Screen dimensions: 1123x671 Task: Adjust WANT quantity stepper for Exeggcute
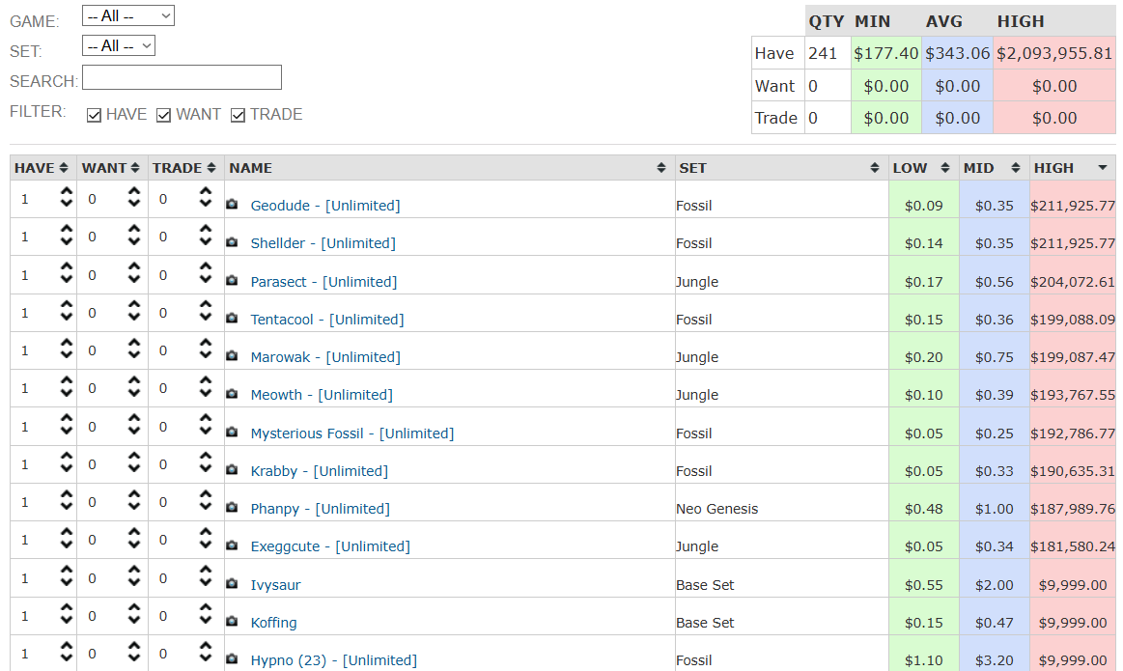(134, 538)
